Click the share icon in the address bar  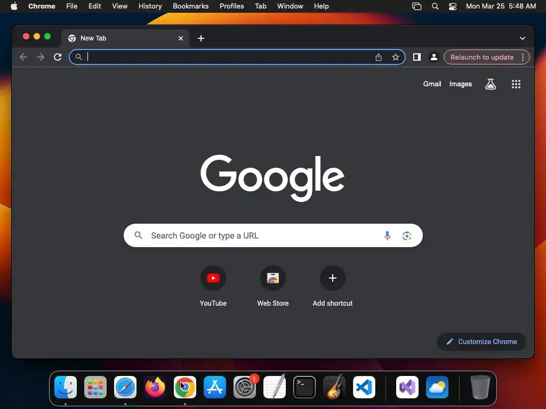pyautogui.click(x=379, y=57)
